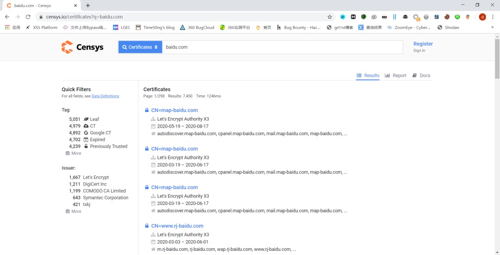Open the 360 BugCloud bookmark
Screen dimensions: 500x255
197,27
